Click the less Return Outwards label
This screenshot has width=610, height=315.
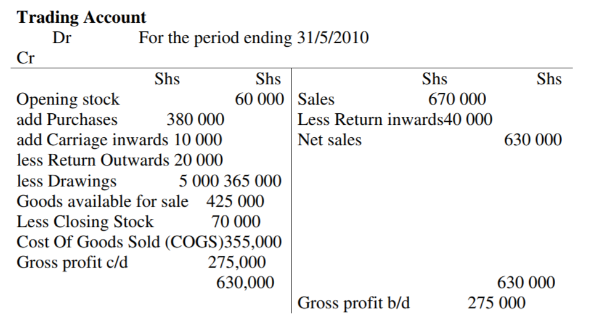[92, 160]
